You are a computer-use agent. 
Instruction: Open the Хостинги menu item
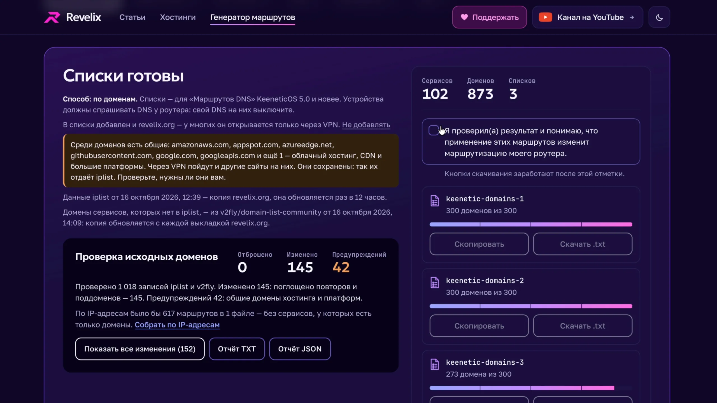coord(178,17)
